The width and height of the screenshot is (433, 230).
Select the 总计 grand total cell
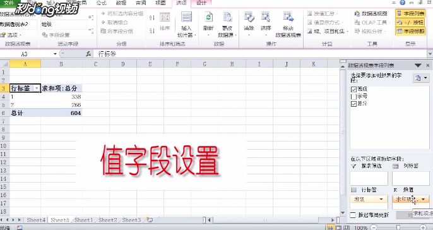(x=25, y=113)
